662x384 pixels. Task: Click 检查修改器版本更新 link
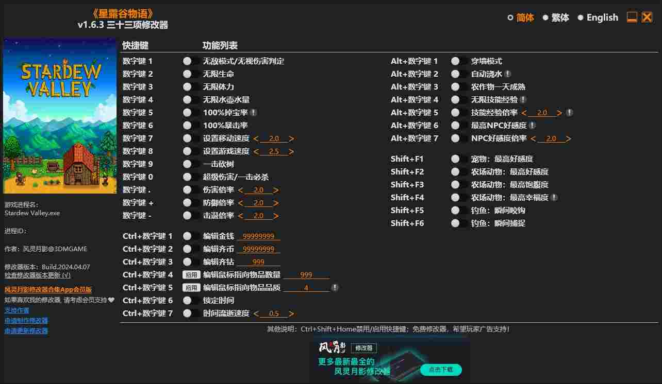(x=38, y=275)
